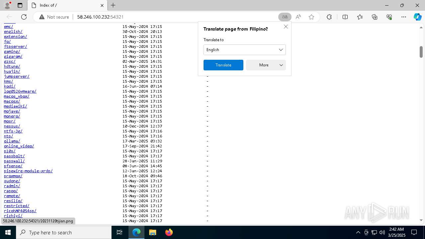Open the Copilot sidebar icon
Screen dimensions: 425x239
pos(417,17)
